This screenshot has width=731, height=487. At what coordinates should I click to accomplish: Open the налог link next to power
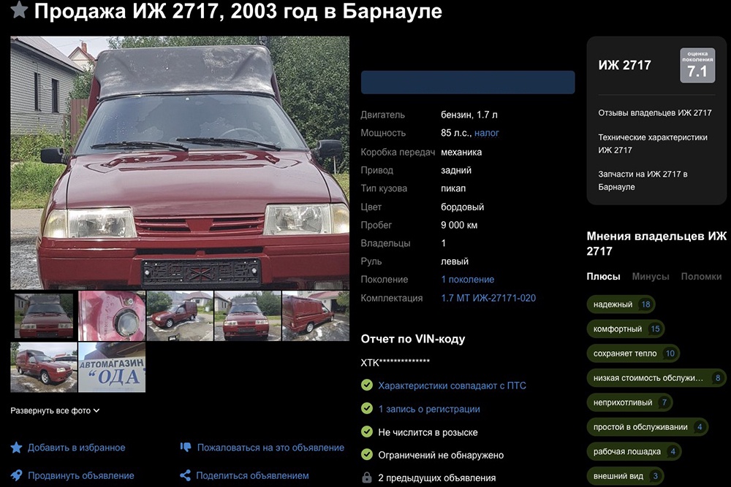[487, 134]
